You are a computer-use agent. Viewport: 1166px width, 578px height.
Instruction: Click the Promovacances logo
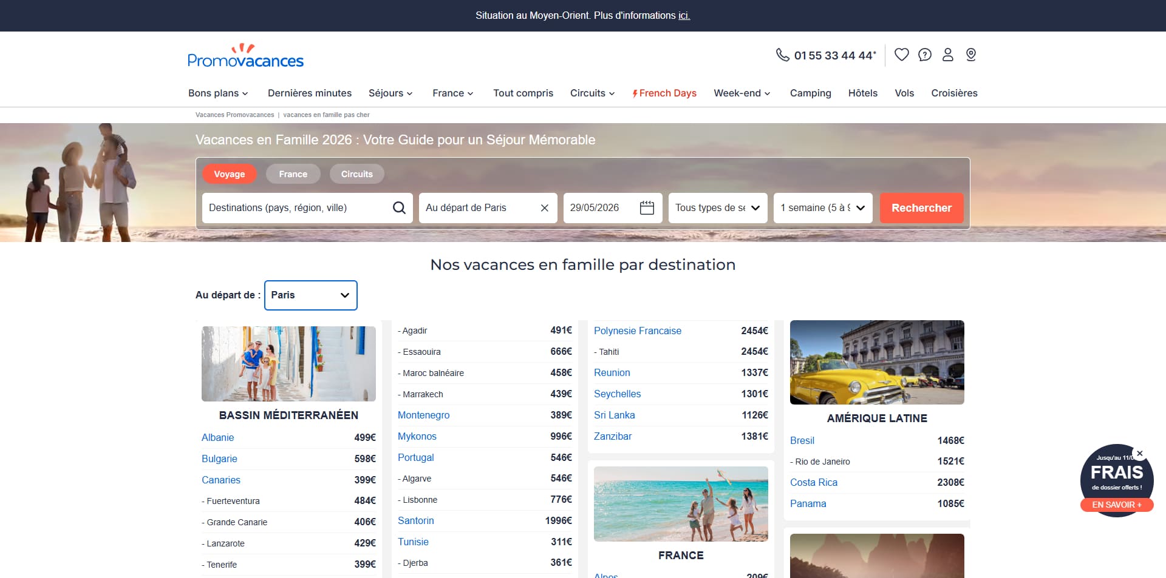pyautogui.click(x=245, y=56)
